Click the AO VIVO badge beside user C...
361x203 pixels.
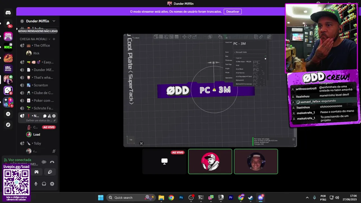point(49,127)
